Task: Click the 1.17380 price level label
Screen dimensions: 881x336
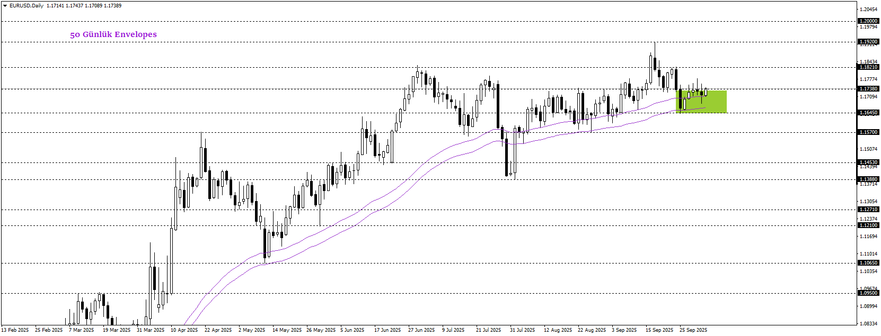Action: 868,89
